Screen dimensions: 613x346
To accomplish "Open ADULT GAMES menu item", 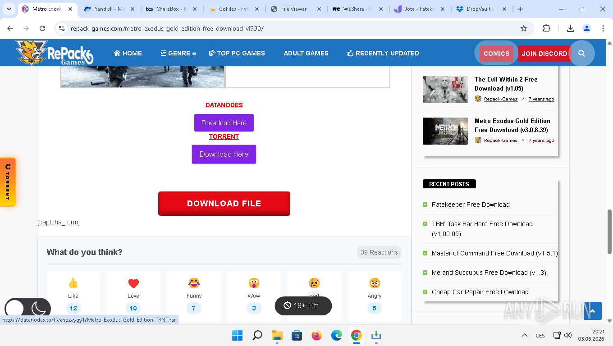I will point(306,53).
